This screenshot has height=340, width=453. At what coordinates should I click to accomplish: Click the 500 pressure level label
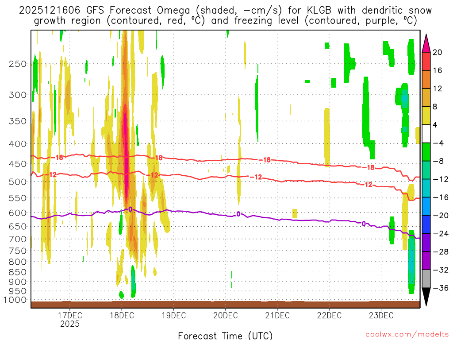coord(18,182)
